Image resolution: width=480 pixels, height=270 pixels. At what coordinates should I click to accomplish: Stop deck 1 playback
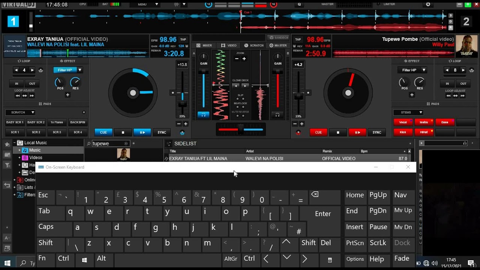point(123,132)
